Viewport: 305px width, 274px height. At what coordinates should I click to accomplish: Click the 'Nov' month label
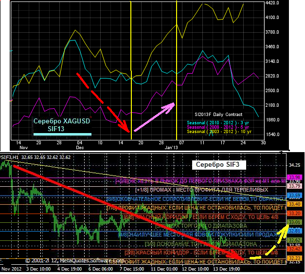pyautogui.click(x=23, y=148)
